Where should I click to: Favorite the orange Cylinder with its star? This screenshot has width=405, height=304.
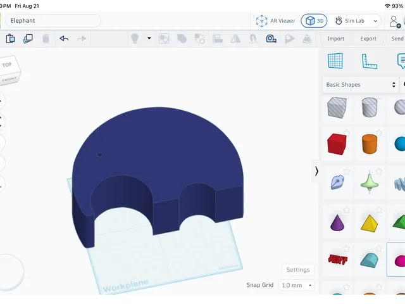click(378, 133)
